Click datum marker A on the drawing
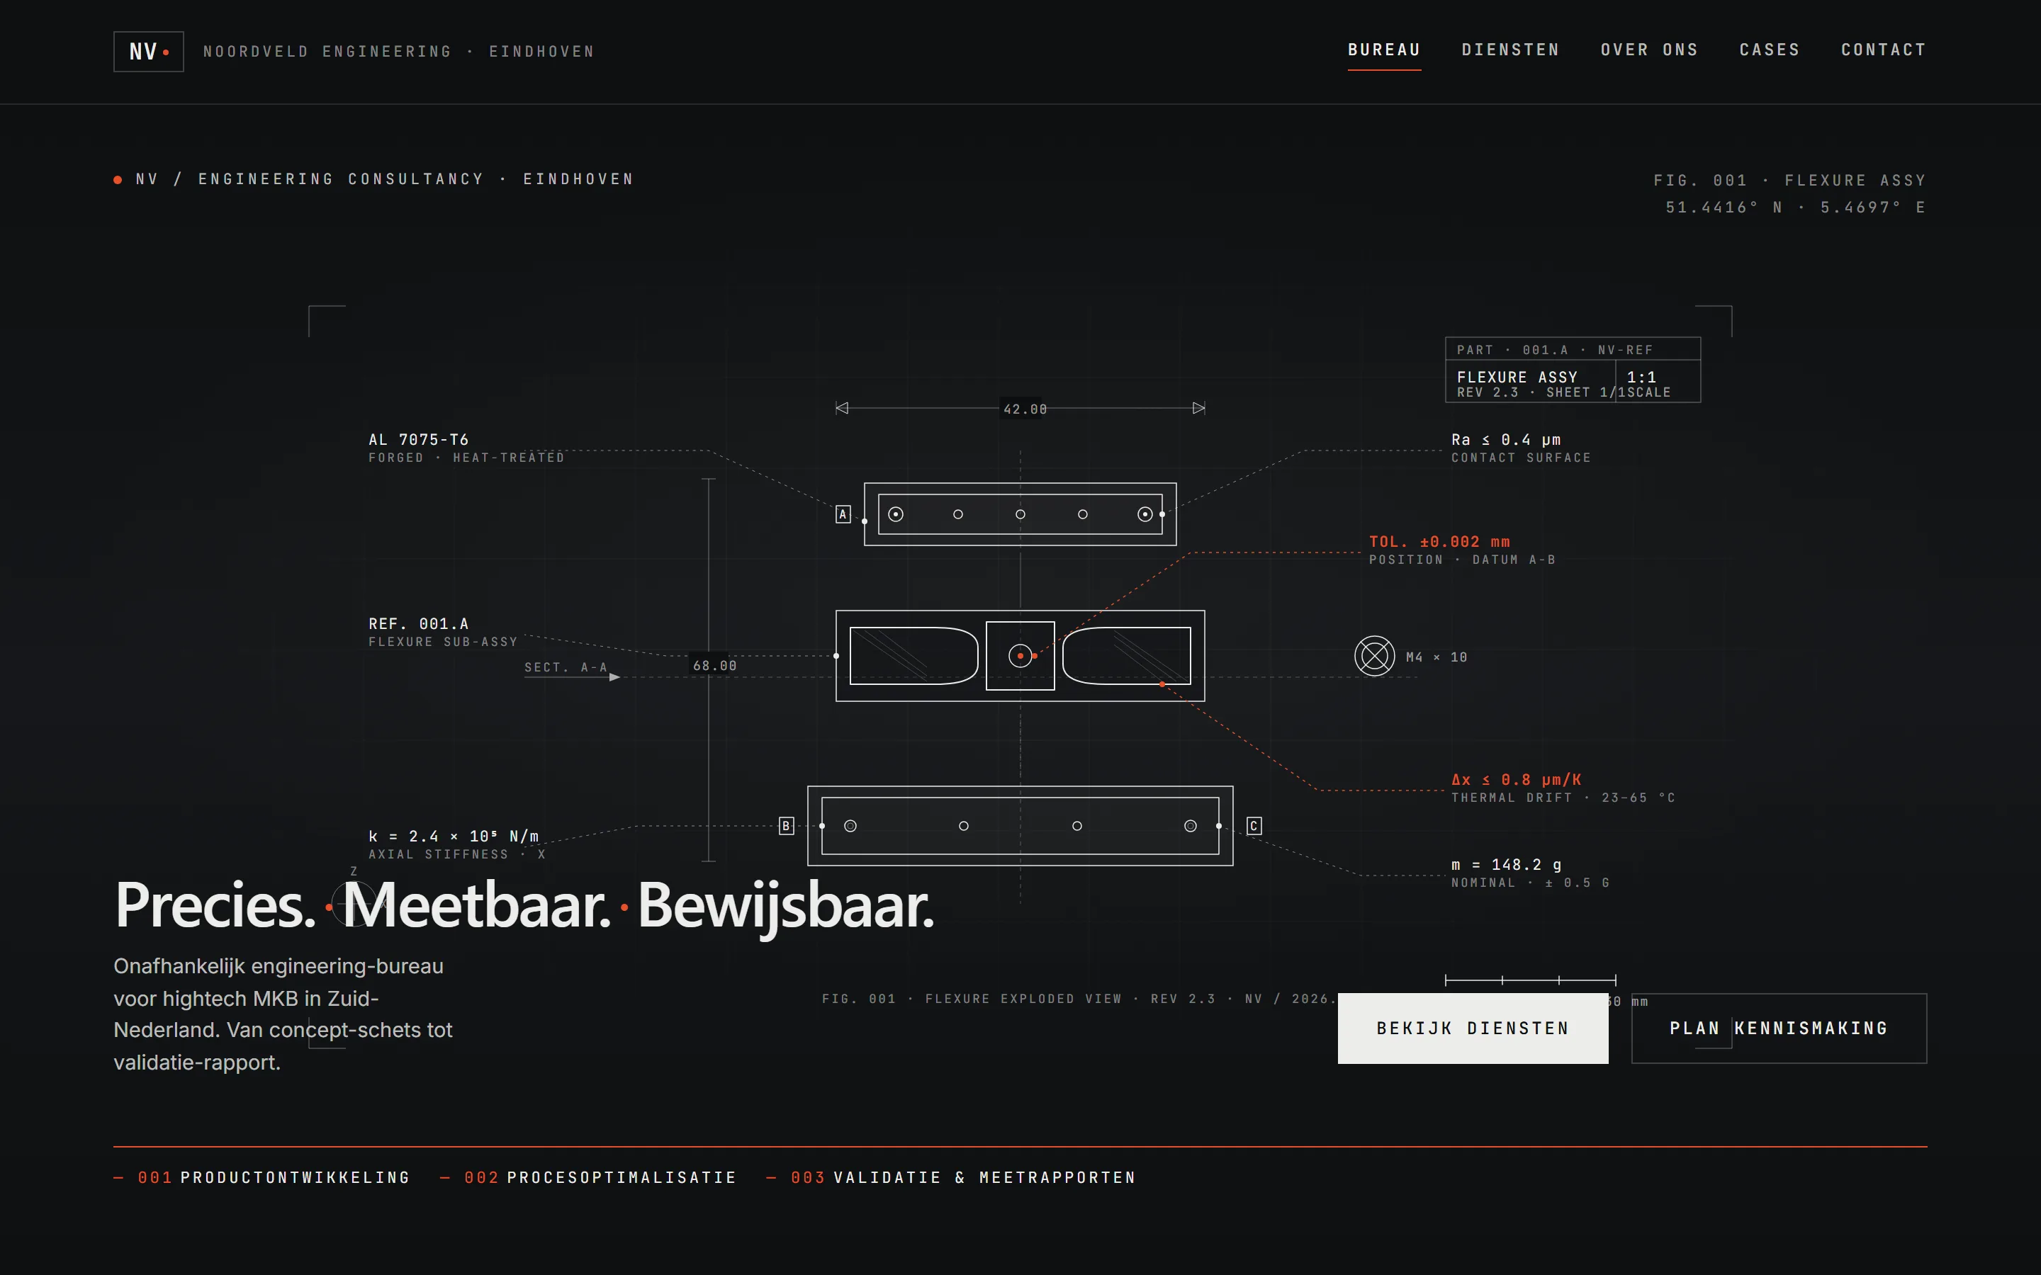2041x1275 pixels. [x=843, y=514]
